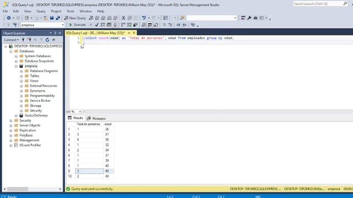Collapse the select statement outline box
Screen dimensions: 353x198
pos(83,38)
